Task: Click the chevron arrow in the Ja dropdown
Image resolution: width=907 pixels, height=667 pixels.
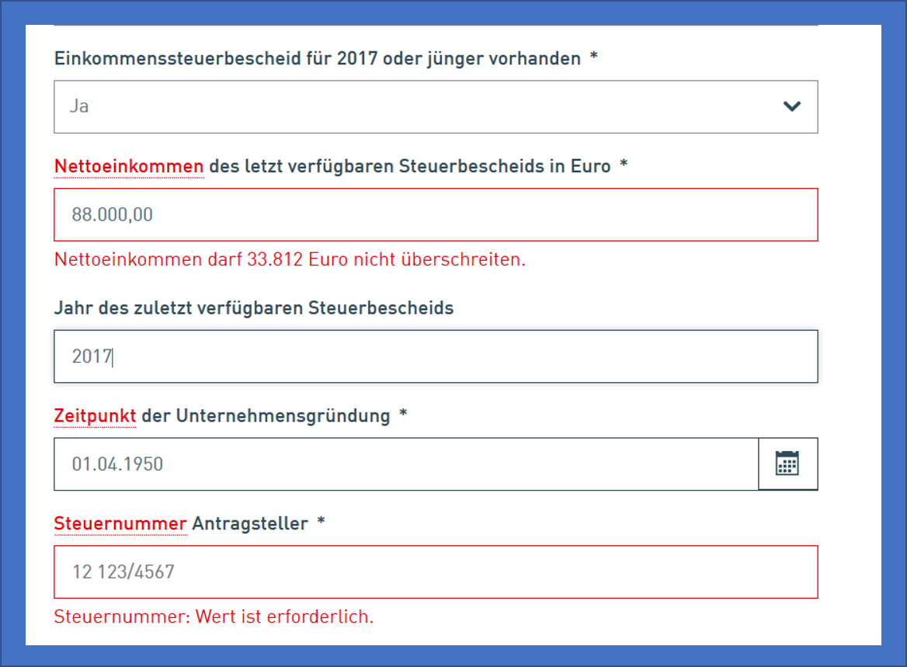Action: tap(791, 106)
